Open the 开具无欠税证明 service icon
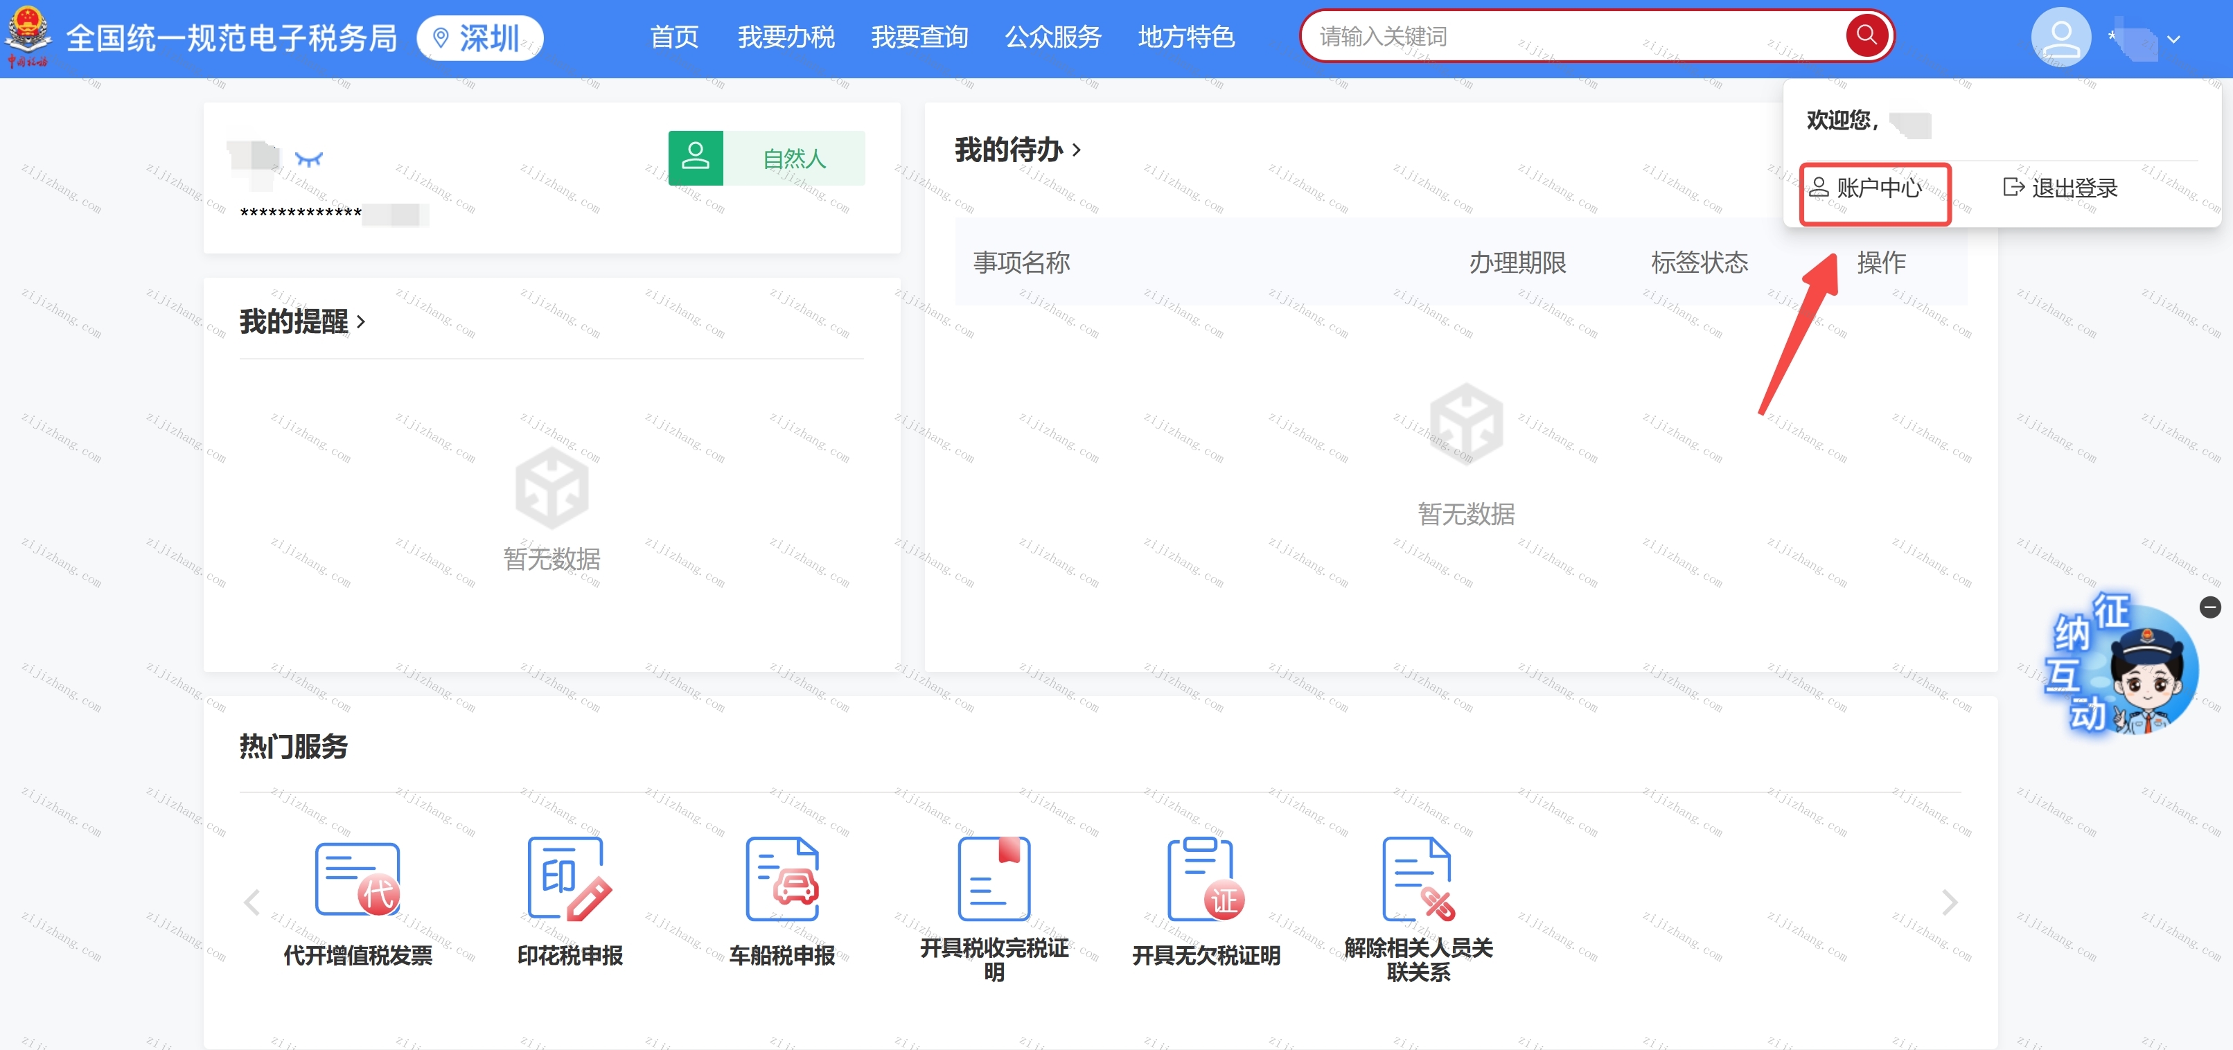Screen dimensions: 2233x1050 [1206, 878]
